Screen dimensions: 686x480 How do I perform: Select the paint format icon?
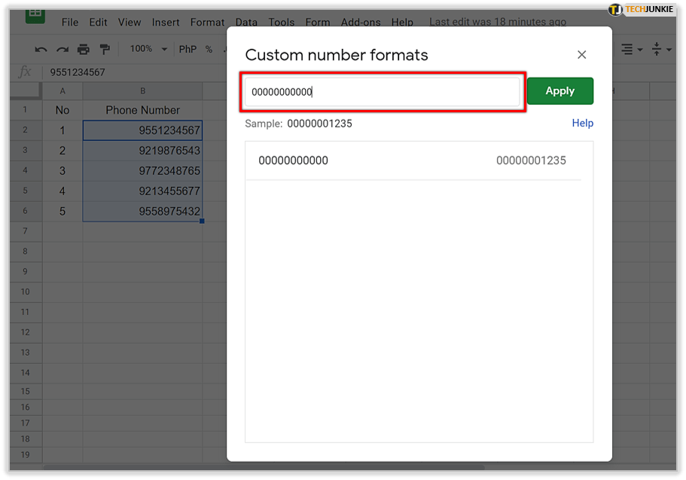pos(105,50)
